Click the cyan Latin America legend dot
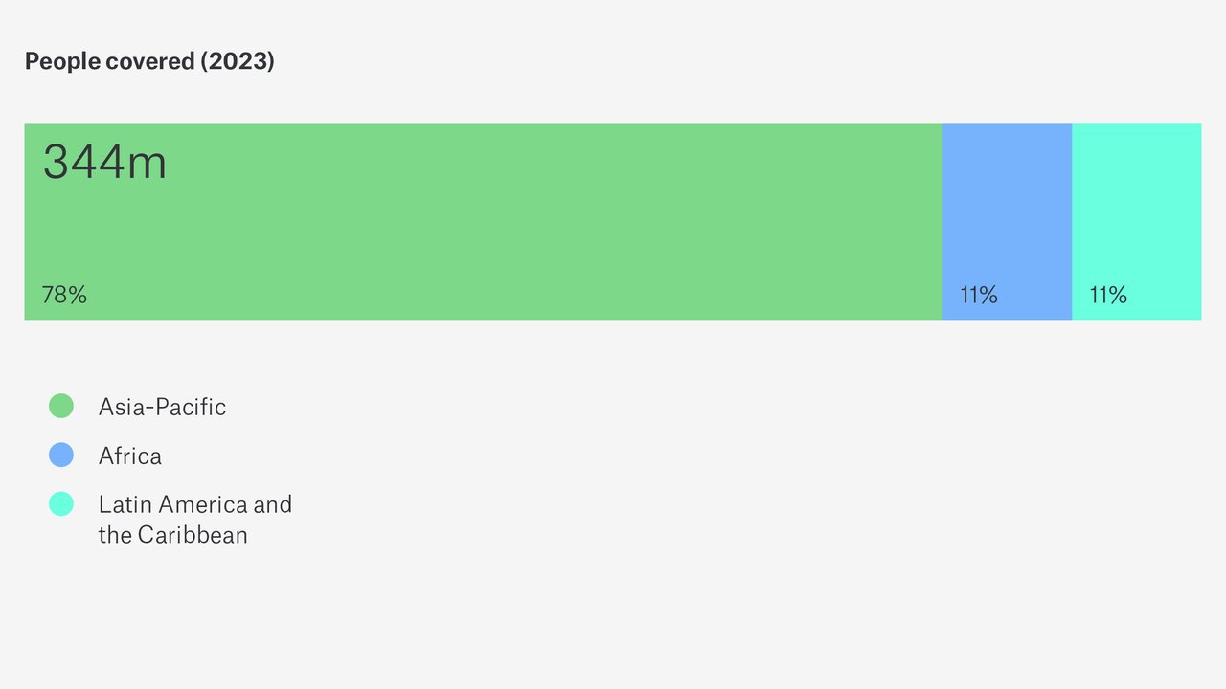This screenshot has width=1226, height=689. point(61,503)
